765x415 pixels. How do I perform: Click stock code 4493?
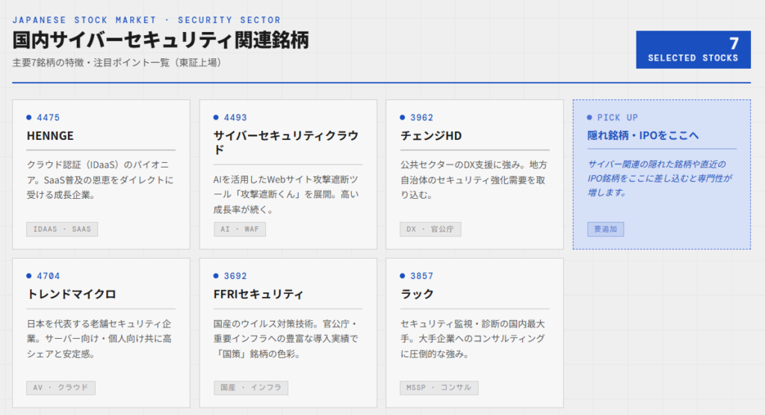point(235,117)
